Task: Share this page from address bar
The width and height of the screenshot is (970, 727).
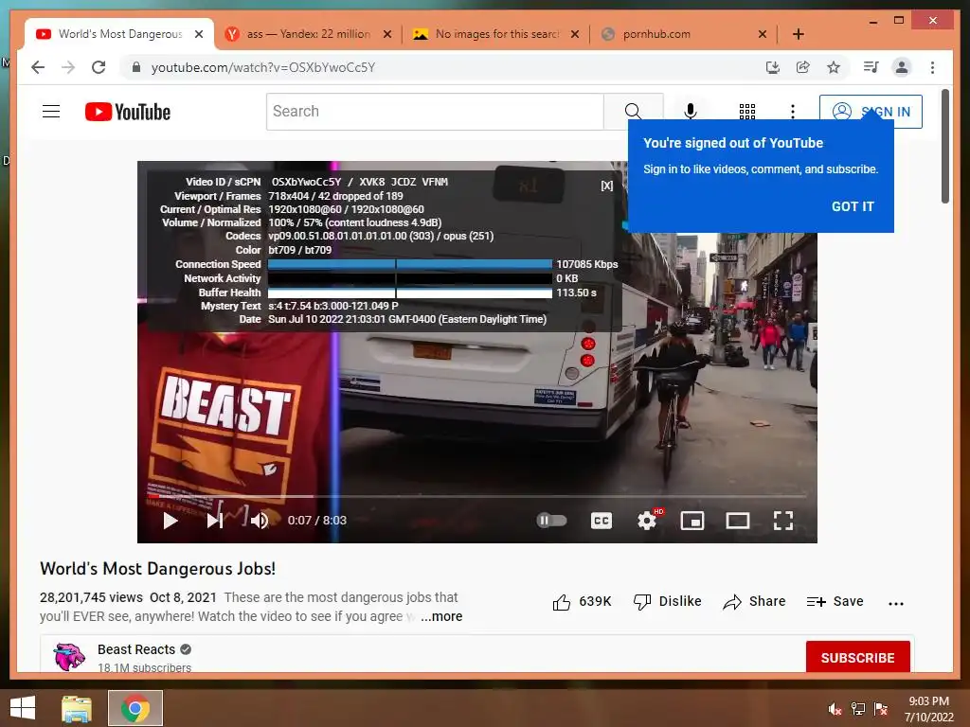Action: tap(803, 67)
